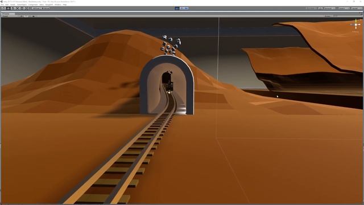Screen dimensions: 364x205
Task: Open the Help menu
Action: click(x=65, y=5)
